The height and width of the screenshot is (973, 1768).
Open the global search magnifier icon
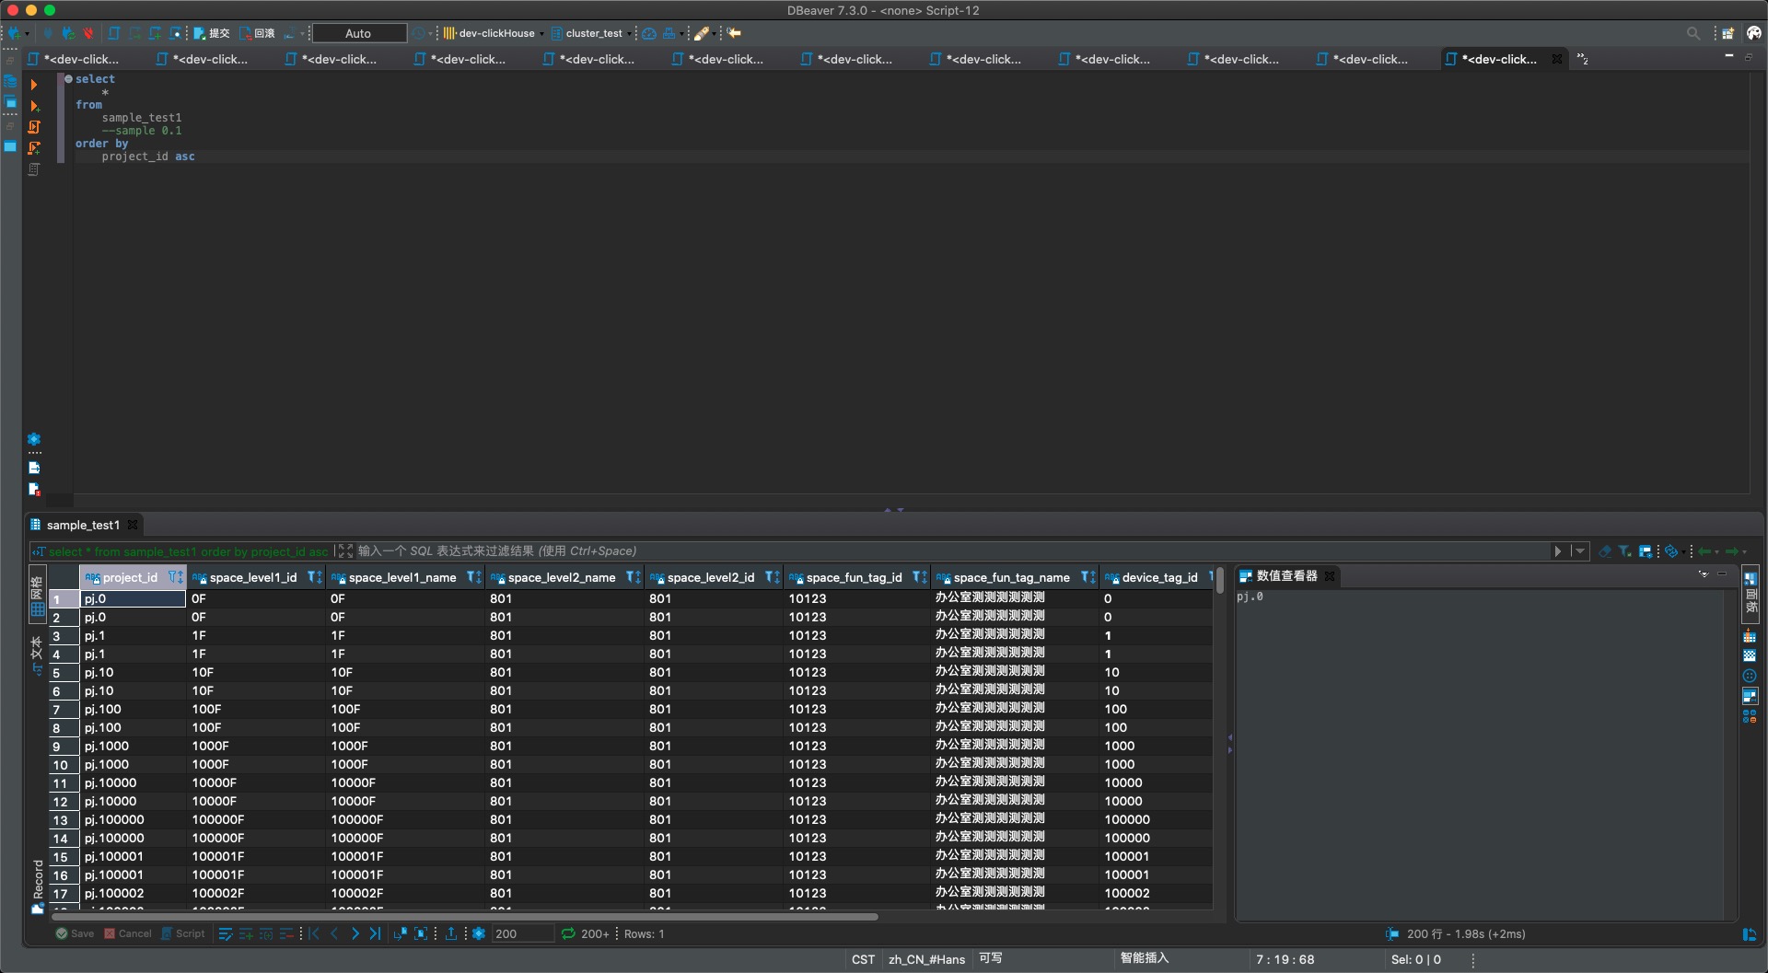pos(1692,33)
